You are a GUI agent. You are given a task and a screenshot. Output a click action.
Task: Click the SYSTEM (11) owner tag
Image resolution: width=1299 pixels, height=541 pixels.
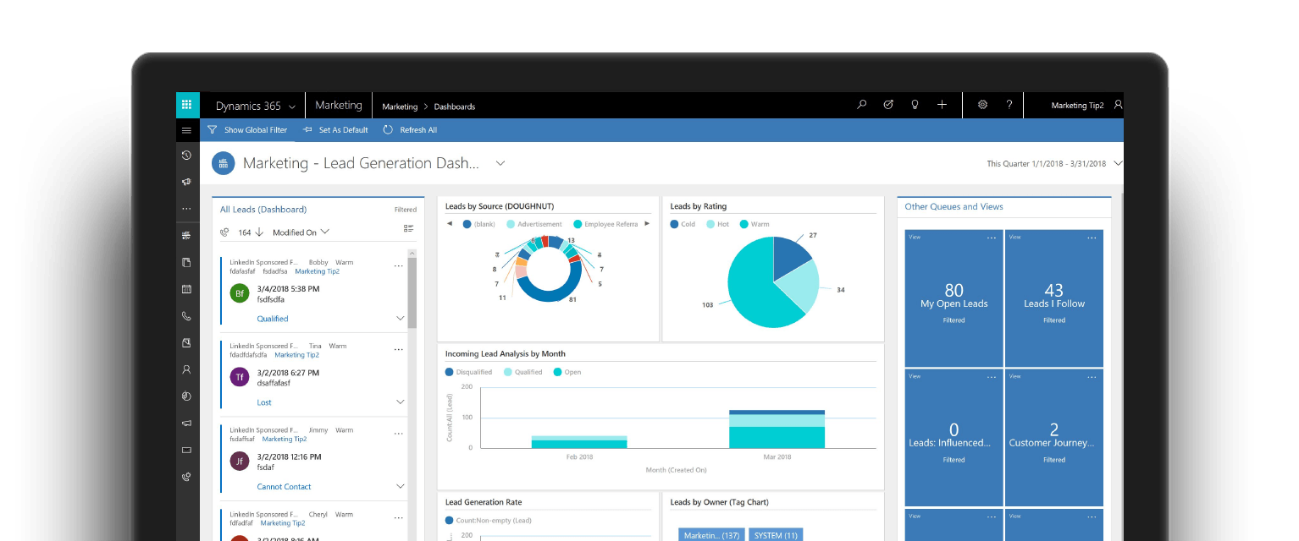[774, 535]
